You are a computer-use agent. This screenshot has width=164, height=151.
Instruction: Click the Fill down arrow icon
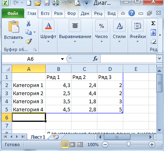click(x=153, y=32)
